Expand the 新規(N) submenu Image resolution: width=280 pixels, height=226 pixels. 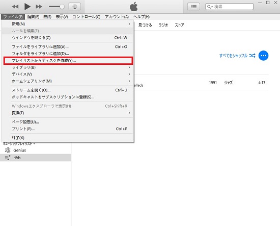68,24
